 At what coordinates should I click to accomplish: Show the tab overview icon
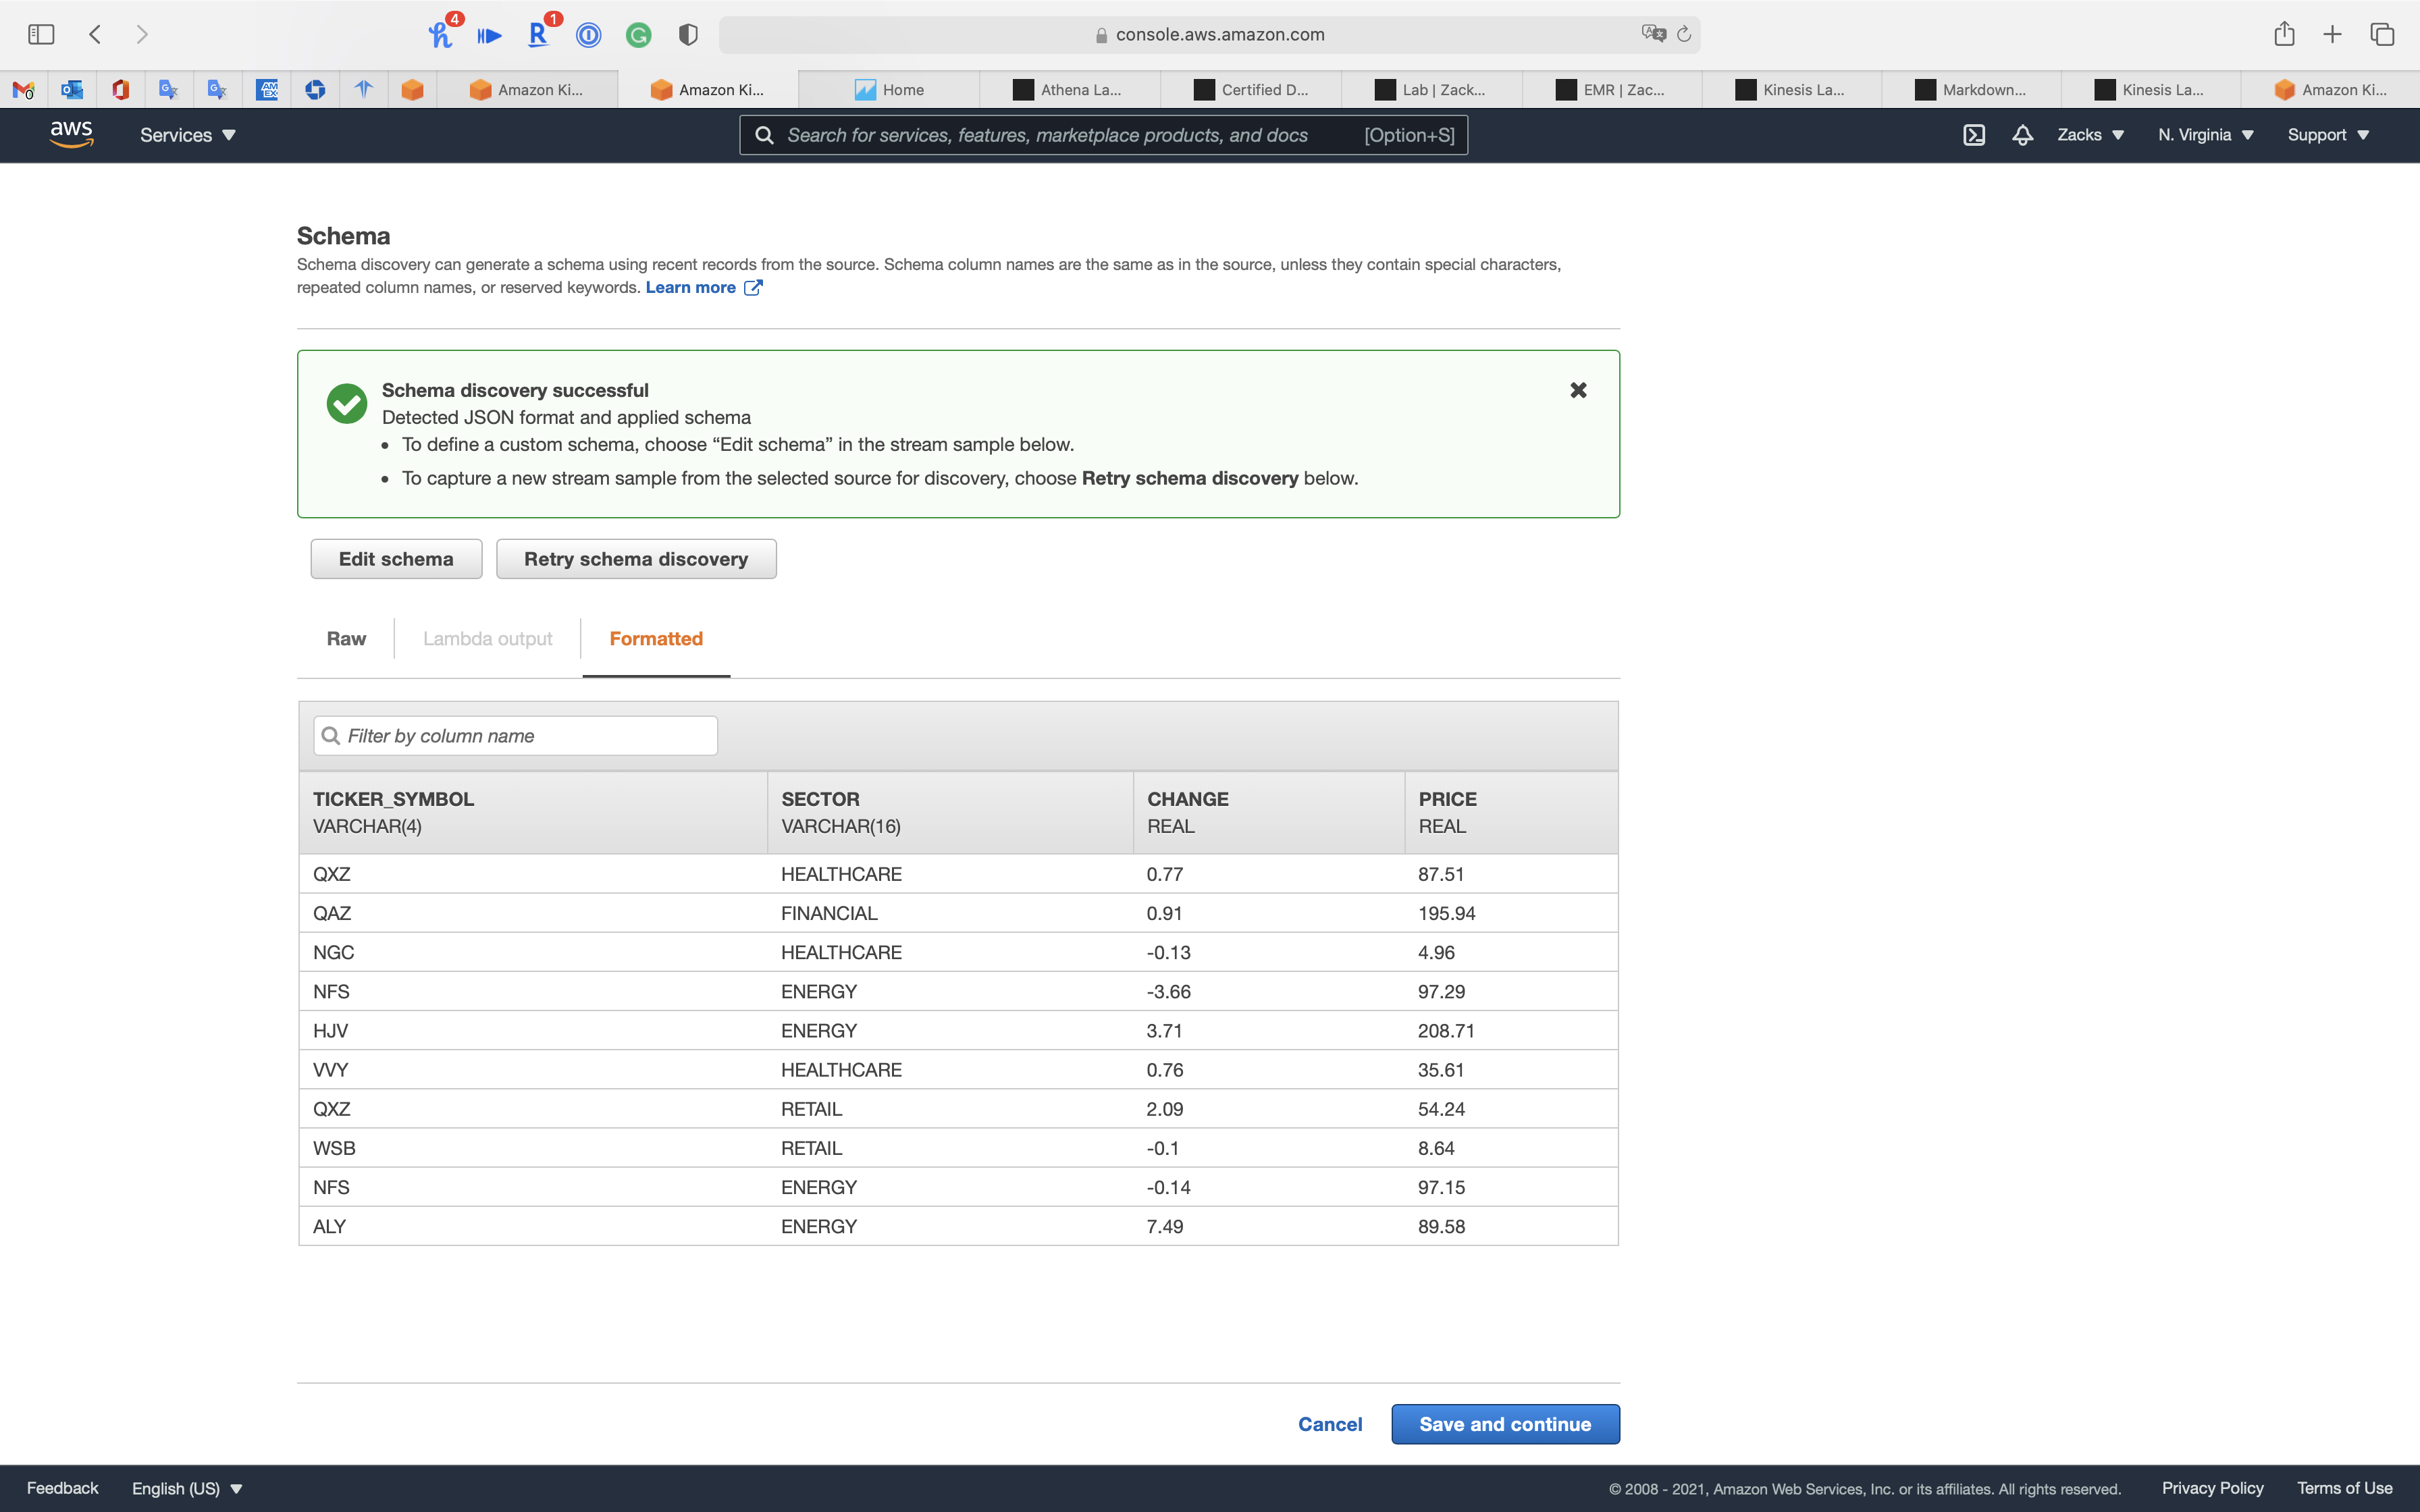2382,34
